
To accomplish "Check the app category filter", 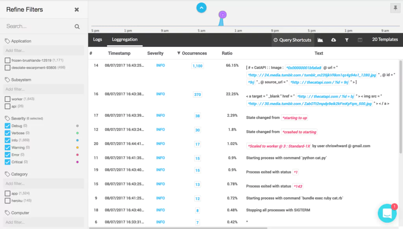I will (x=7, y=193).
